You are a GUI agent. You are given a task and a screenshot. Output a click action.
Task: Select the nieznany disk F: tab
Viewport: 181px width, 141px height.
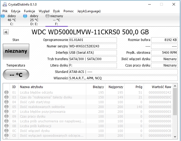pos(57,20)
